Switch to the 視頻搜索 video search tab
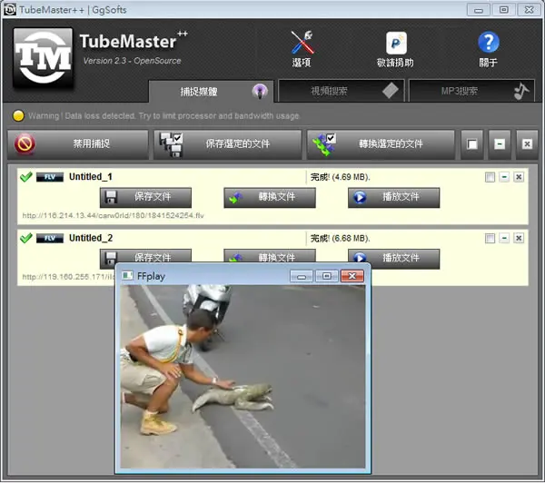Viewport: 545px width, 483px height. [342, 91]
